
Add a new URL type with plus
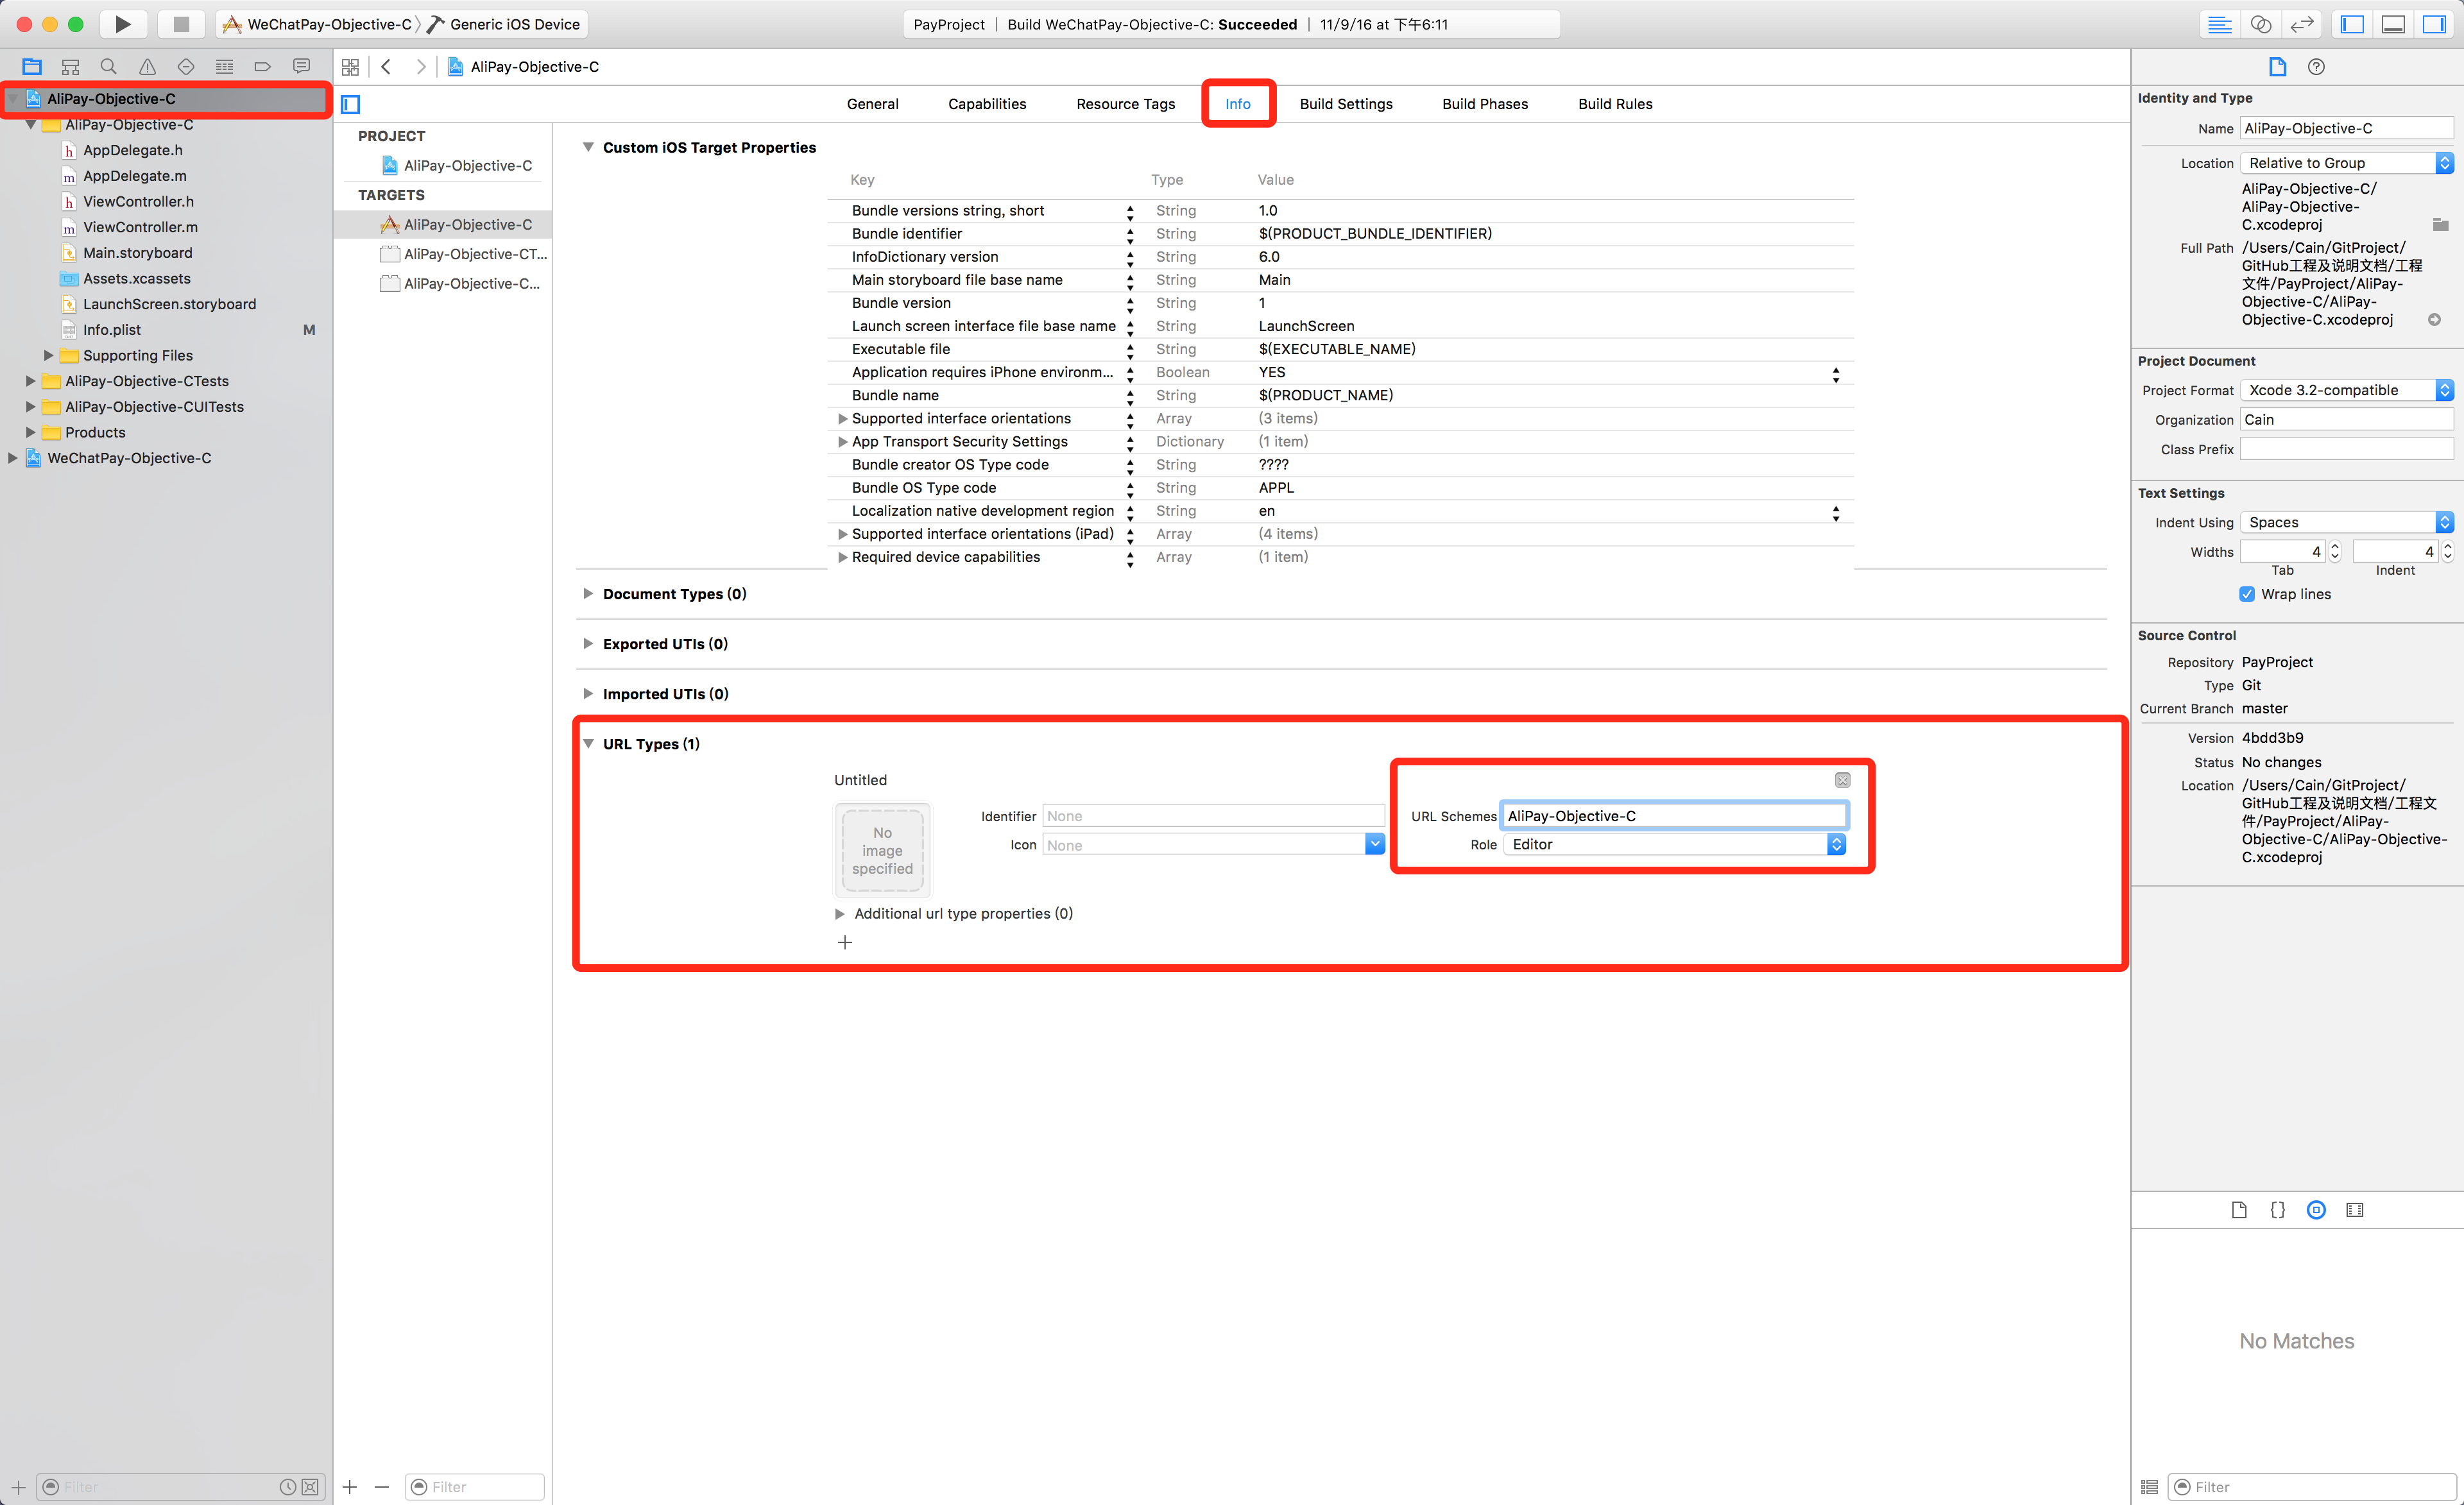[845, 942]
